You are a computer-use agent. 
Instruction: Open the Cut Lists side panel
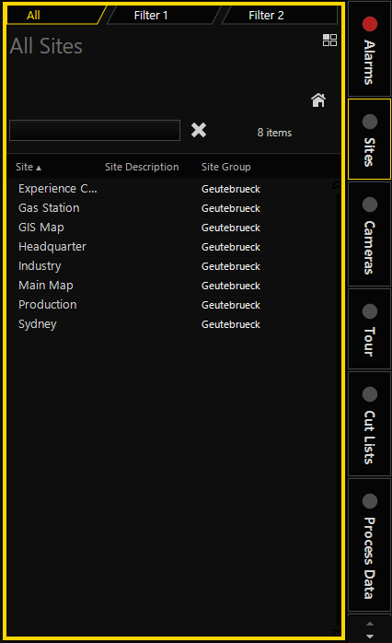click(x=370, y=424)
